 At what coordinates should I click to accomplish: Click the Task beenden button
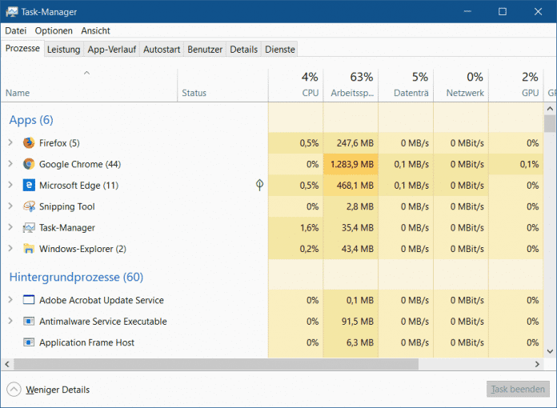coord(518,390)
